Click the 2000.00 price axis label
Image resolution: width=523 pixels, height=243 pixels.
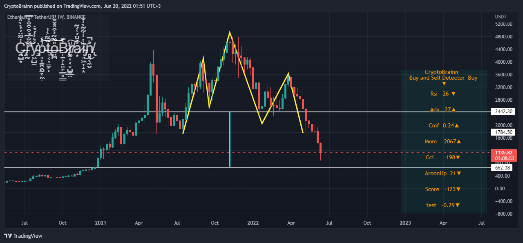tap(504, 125)
